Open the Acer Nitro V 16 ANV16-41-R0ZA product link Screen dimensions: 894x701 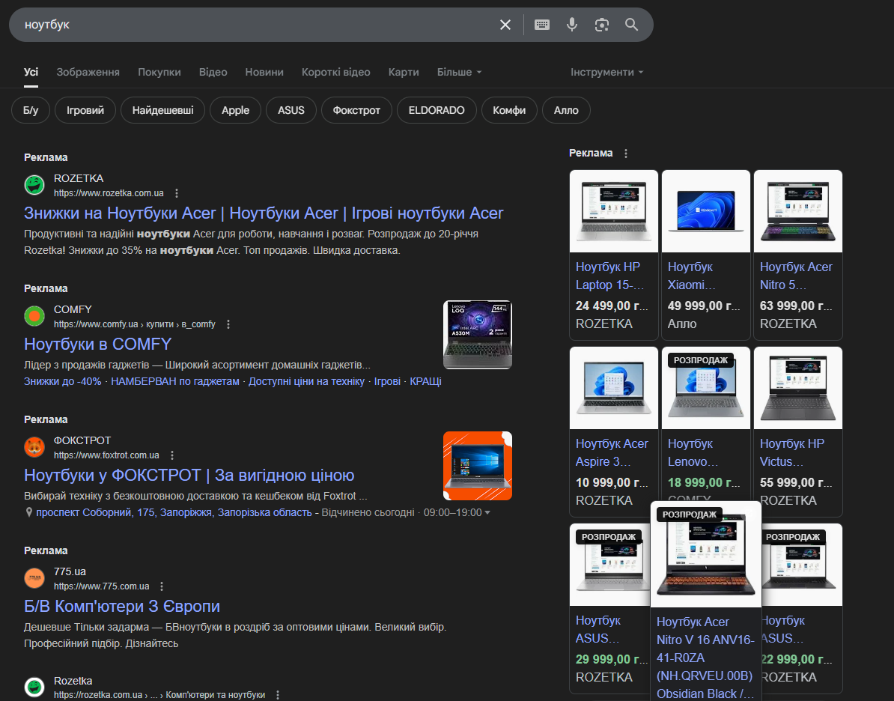705,658
